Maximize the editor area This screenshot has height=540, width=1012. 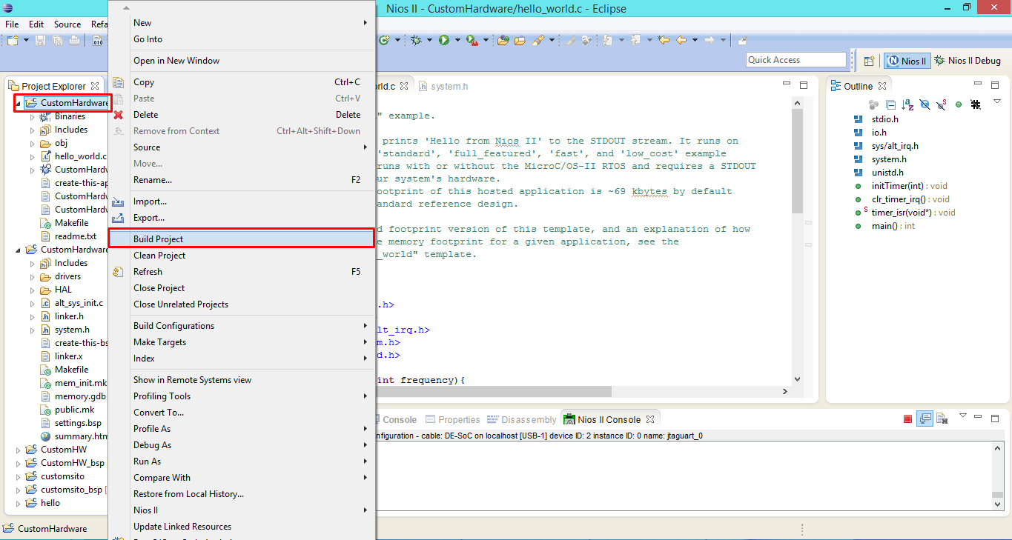(803, 85)
